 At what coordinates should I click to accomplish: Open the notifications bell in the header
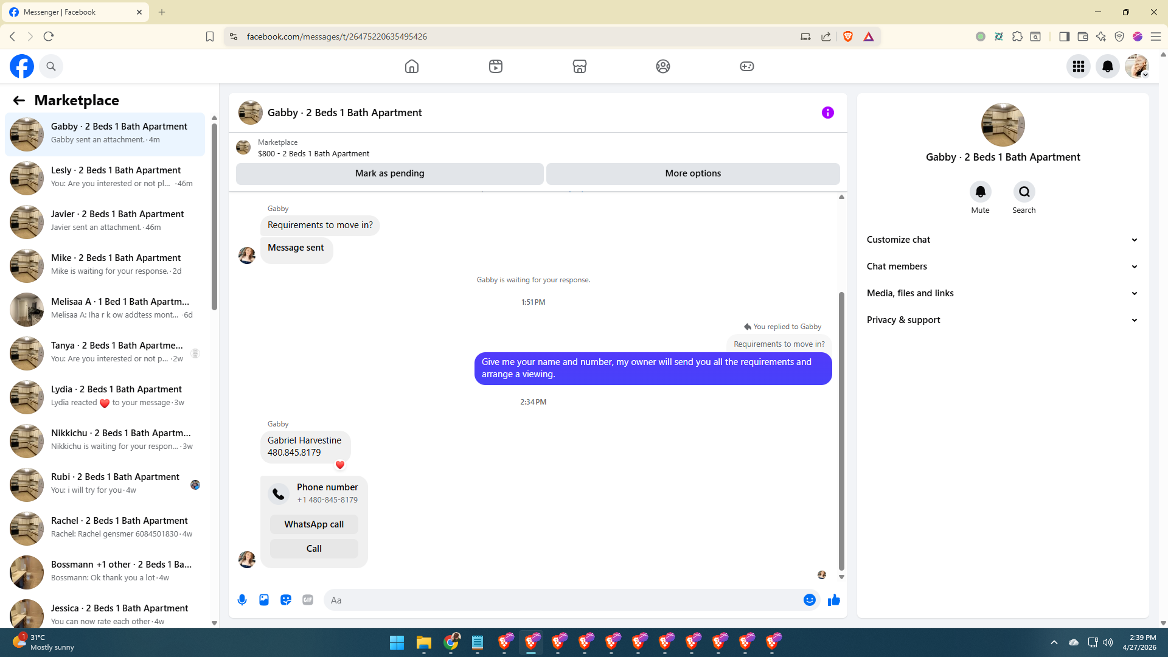(x=1108, y=66)
